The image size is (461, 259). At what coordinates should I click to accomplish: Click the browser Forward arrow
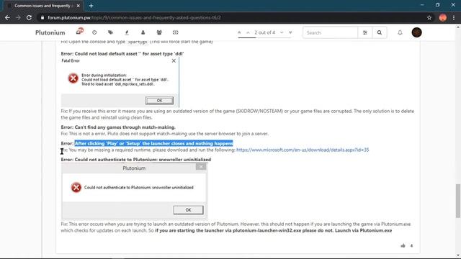(18, 17)
